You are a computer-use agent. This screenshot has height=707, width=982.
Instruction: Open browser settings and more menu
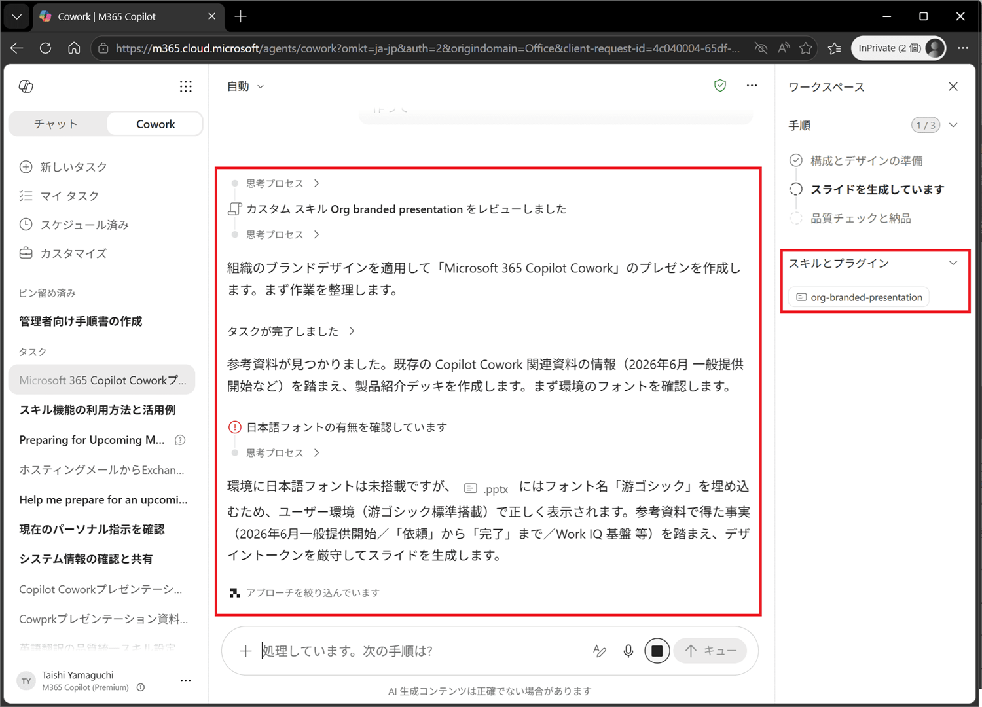pyautogui.click(x=962, y=48)
